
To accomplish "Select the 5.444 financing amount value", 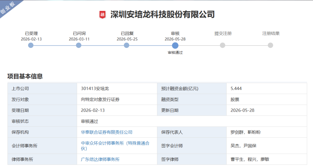I will (236, 88).
